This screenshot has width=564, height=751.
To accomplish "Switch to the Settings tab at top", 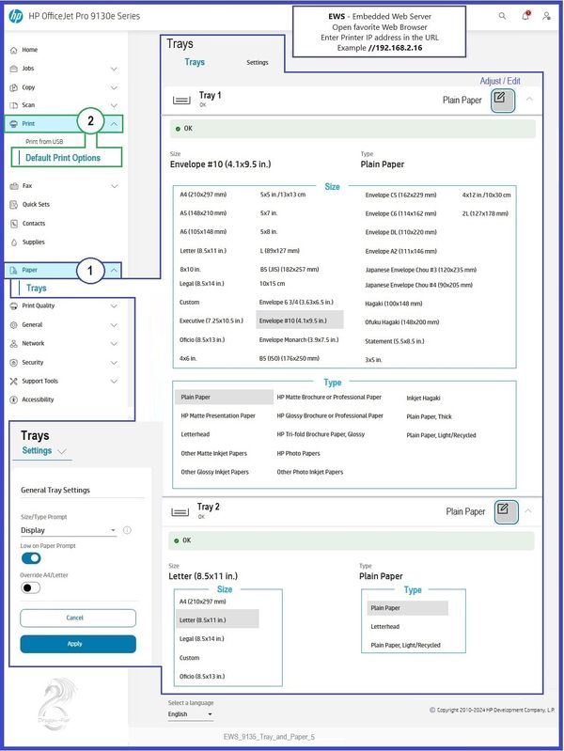I will pos(258,63).
